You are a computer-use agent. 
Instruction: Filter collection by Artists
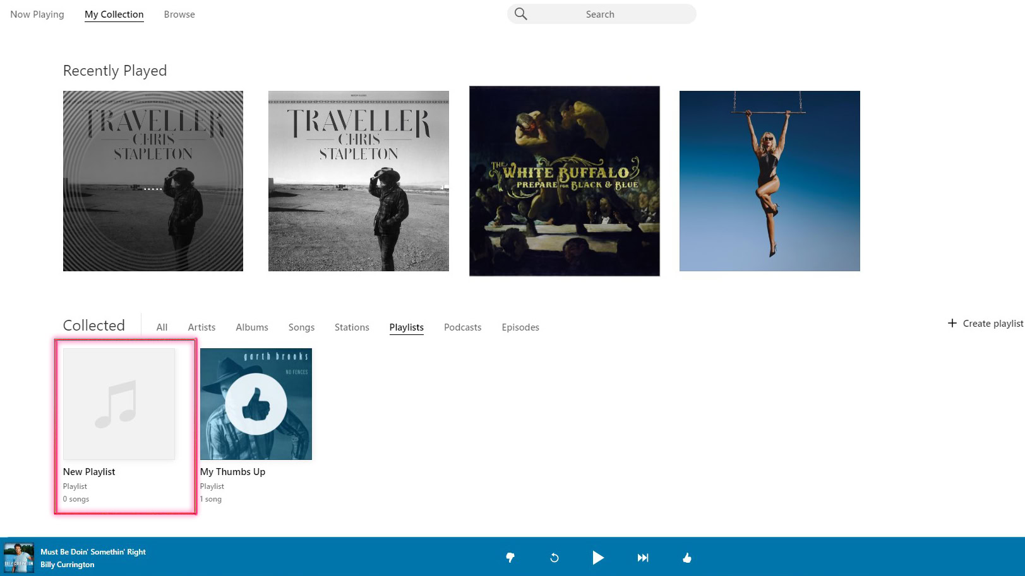[201, 327]
